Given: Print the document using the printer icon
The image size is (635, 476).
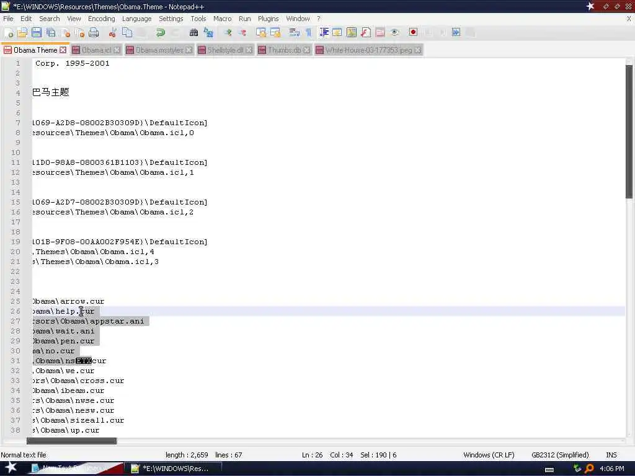Looking at the screenshot, I should pos(94,33).
